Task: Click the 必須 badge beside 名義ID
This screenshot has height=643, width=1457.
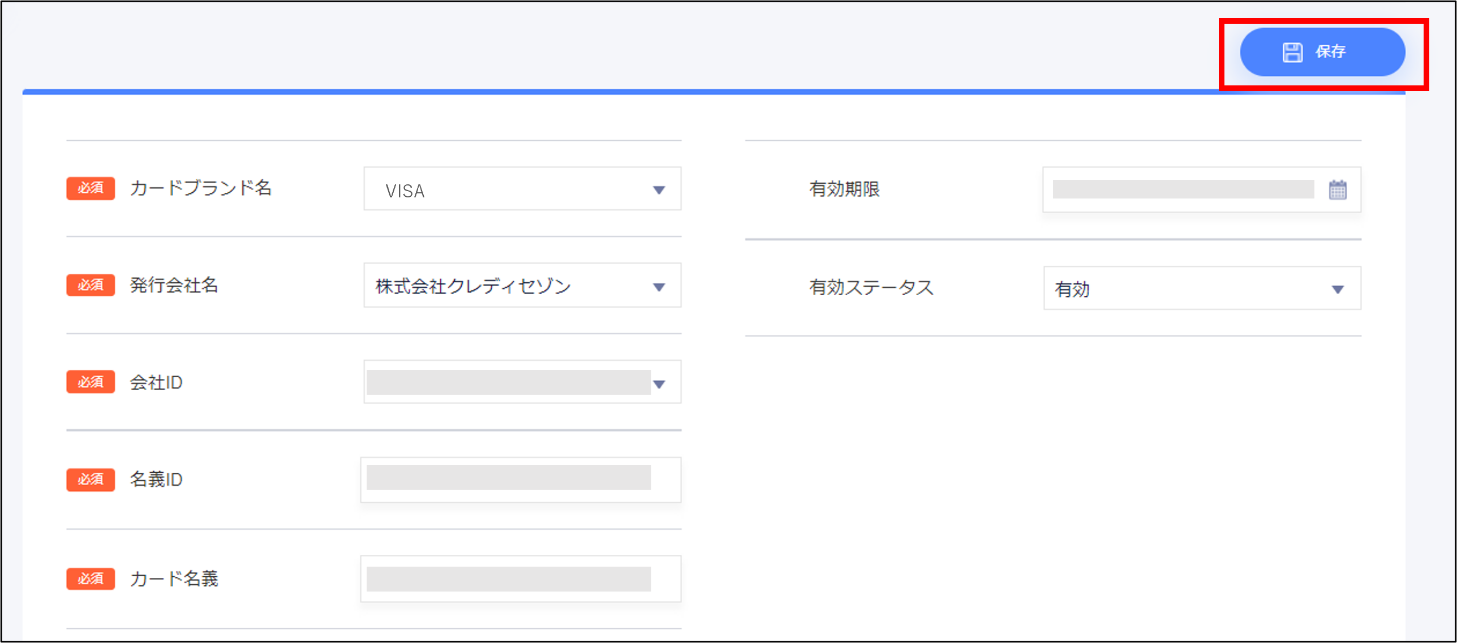Action: (91, 480)
